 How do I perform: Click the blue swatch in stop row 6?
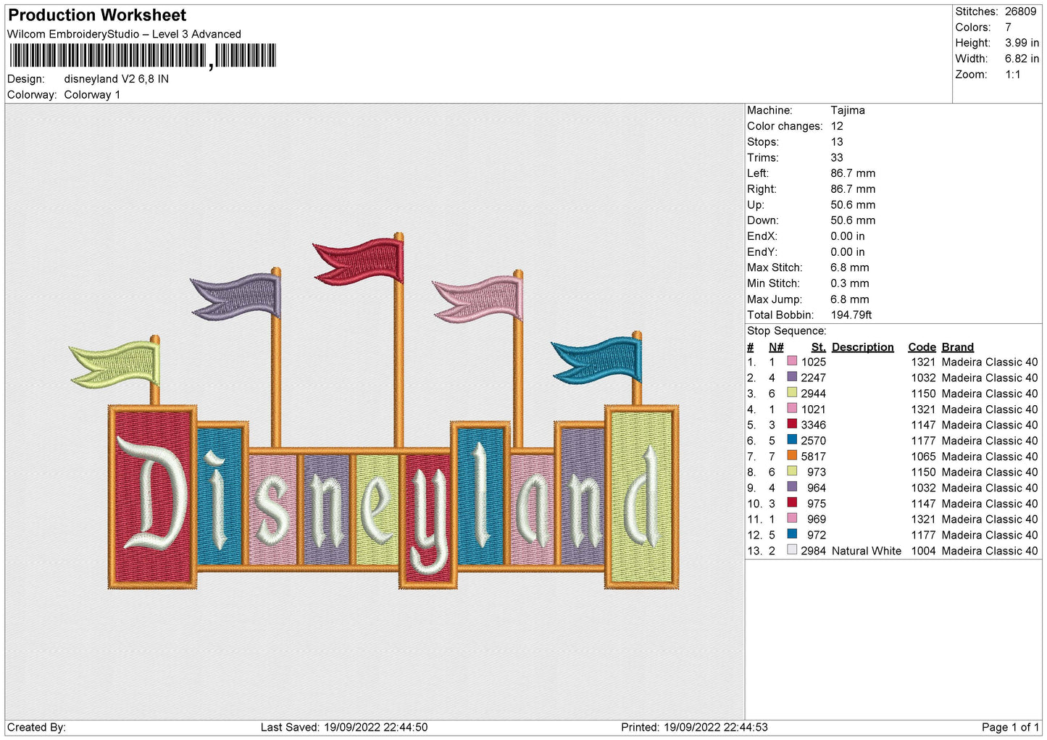point(792,441)
